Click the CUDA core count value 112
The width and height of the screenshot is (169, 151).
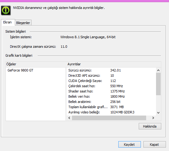pyautogui.click(x=113, y=81)
